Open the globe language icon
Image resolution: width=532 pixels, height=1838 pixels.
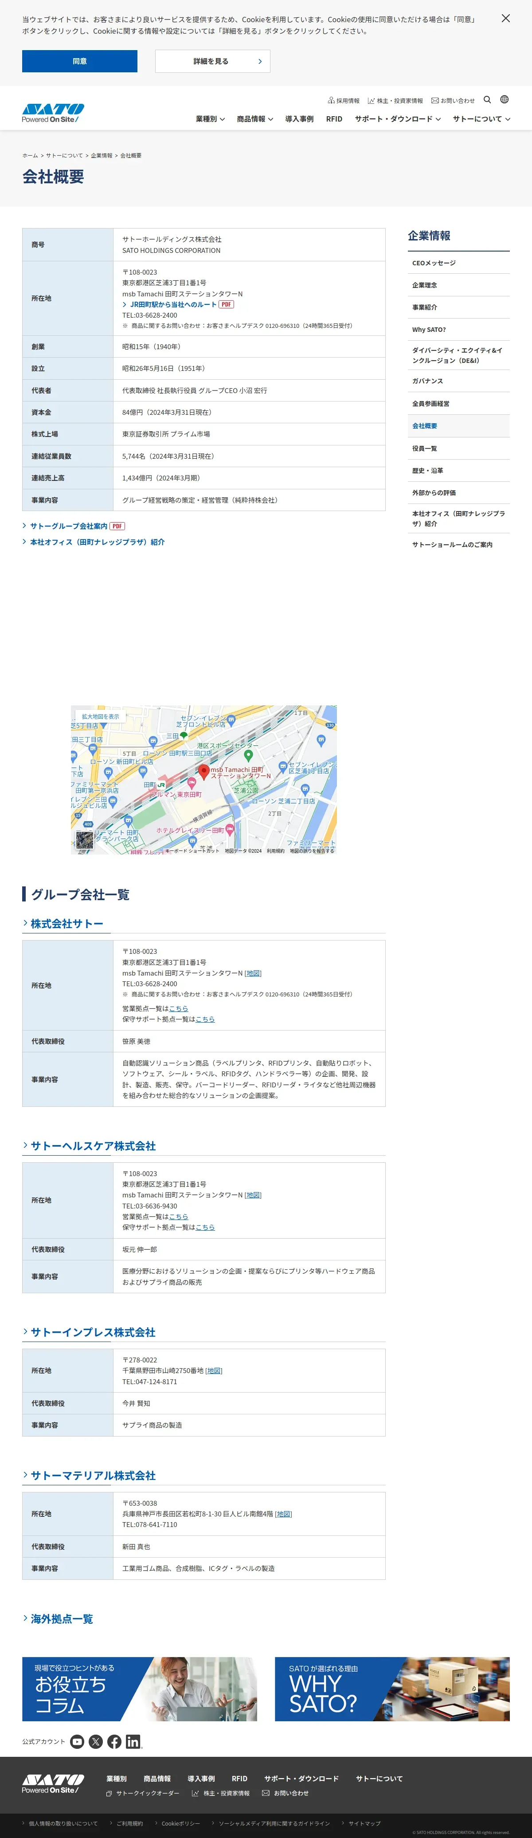[504, 100]
